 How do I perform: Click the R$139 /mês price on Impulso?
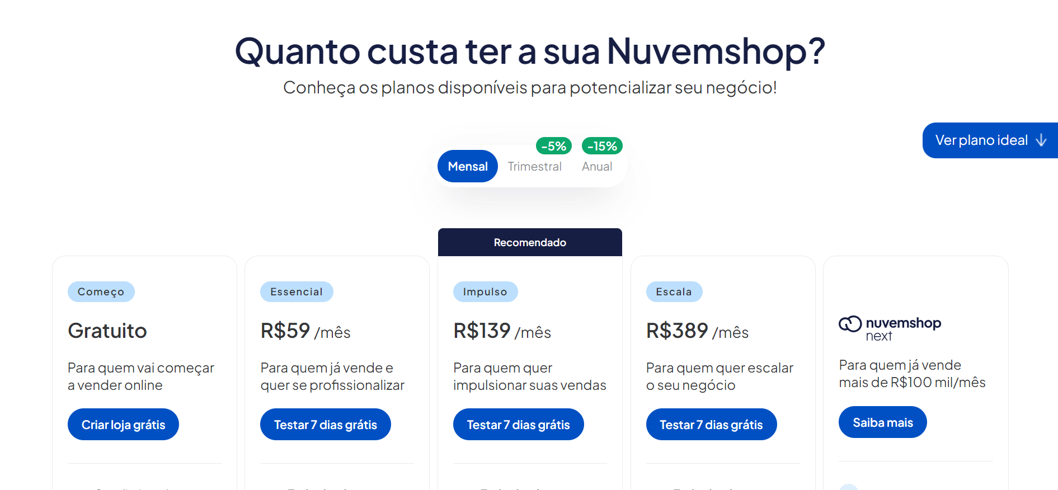pos(501,331)
